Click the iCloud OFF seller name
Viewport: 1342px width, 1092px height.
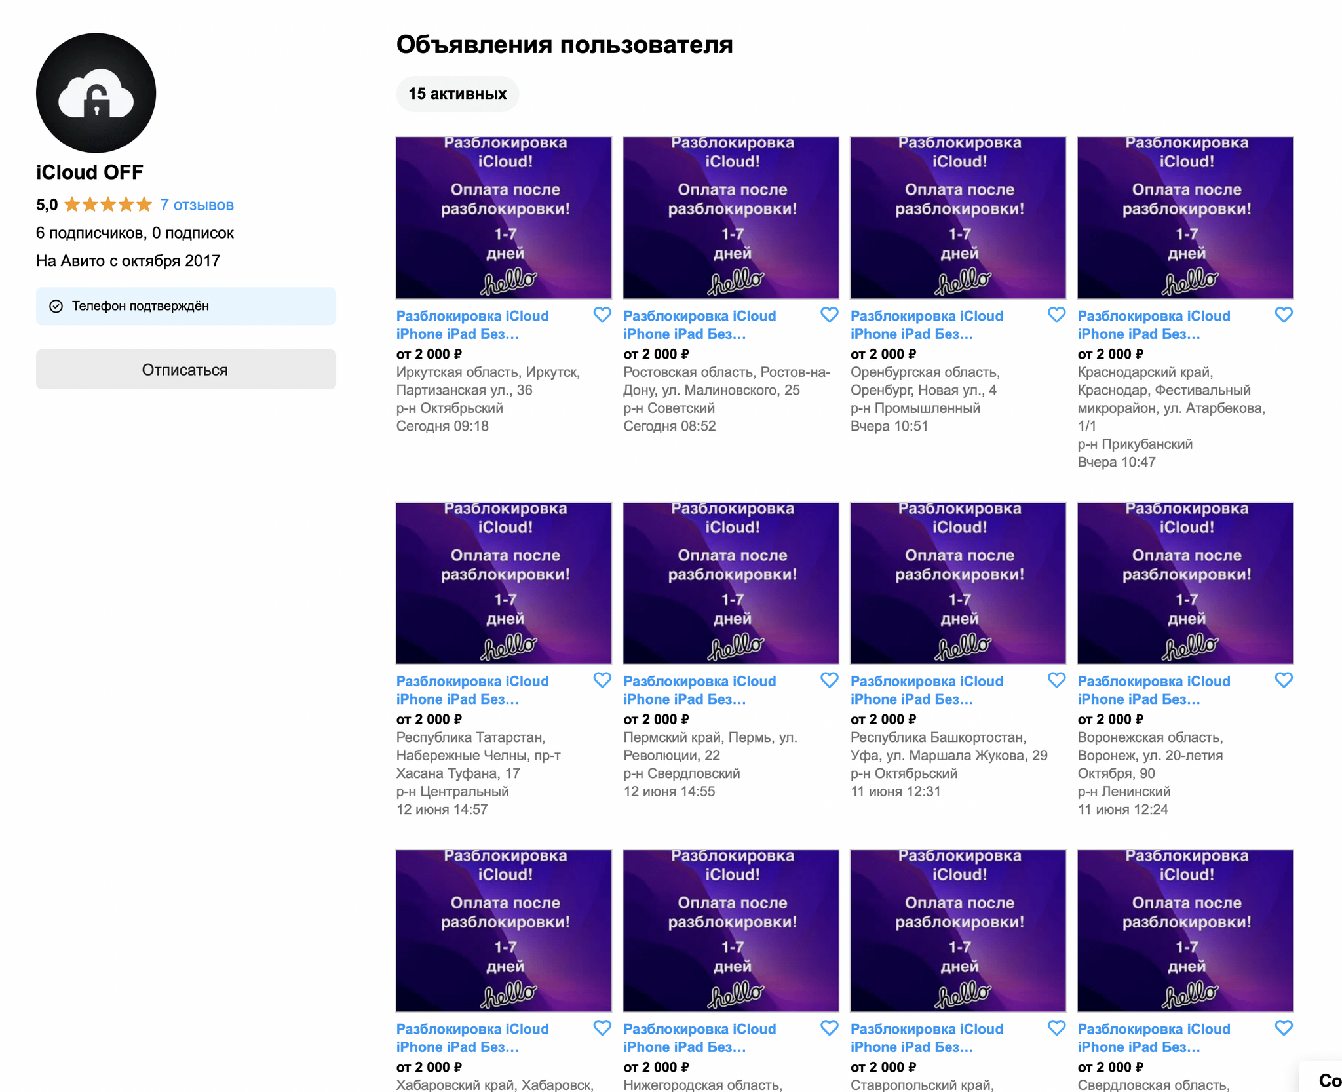[90, 172]
